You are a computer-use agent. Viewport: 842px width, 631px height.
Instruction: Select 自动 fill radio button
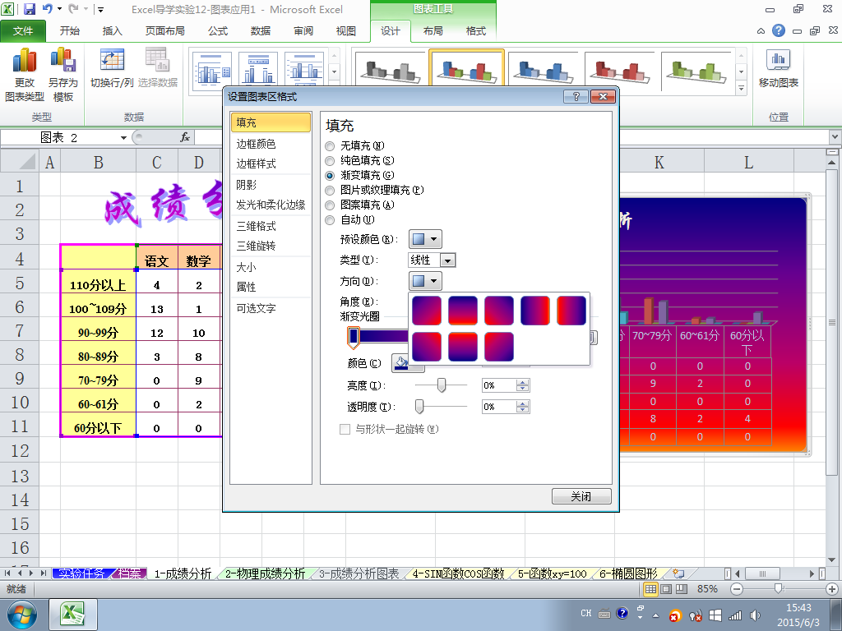tap(330, 219)
